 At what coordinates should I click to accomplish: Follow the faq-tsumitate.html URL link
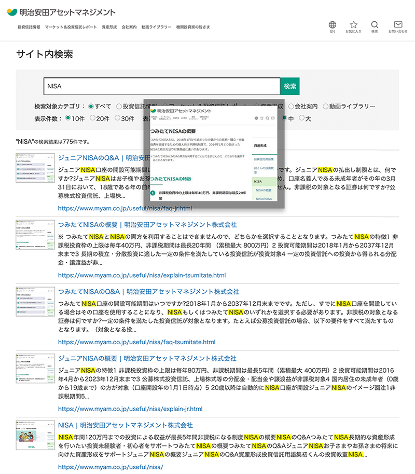137,342
